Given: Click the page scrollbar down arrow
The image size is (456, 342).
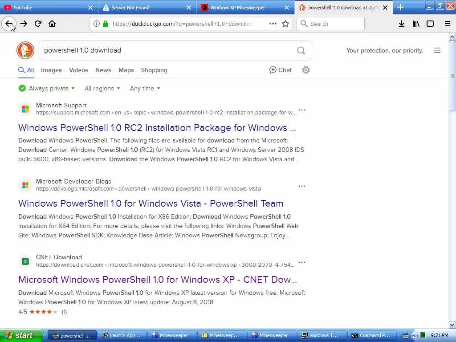Looking at the screenshot, I should click(452, 325).
